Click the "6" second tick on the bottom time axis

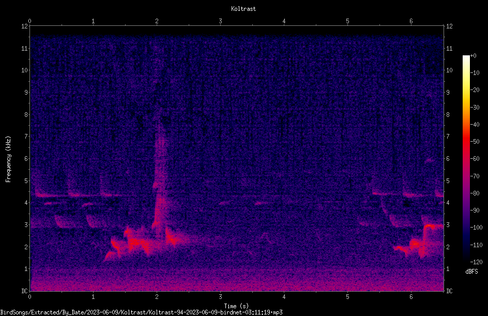click(x=411, y=297)
